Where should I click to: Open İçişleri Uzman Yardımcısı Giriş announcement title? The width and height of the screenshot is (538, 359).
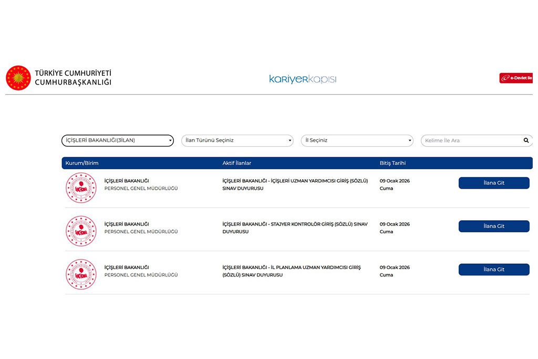pyautogui.click(x=295, y=184)
